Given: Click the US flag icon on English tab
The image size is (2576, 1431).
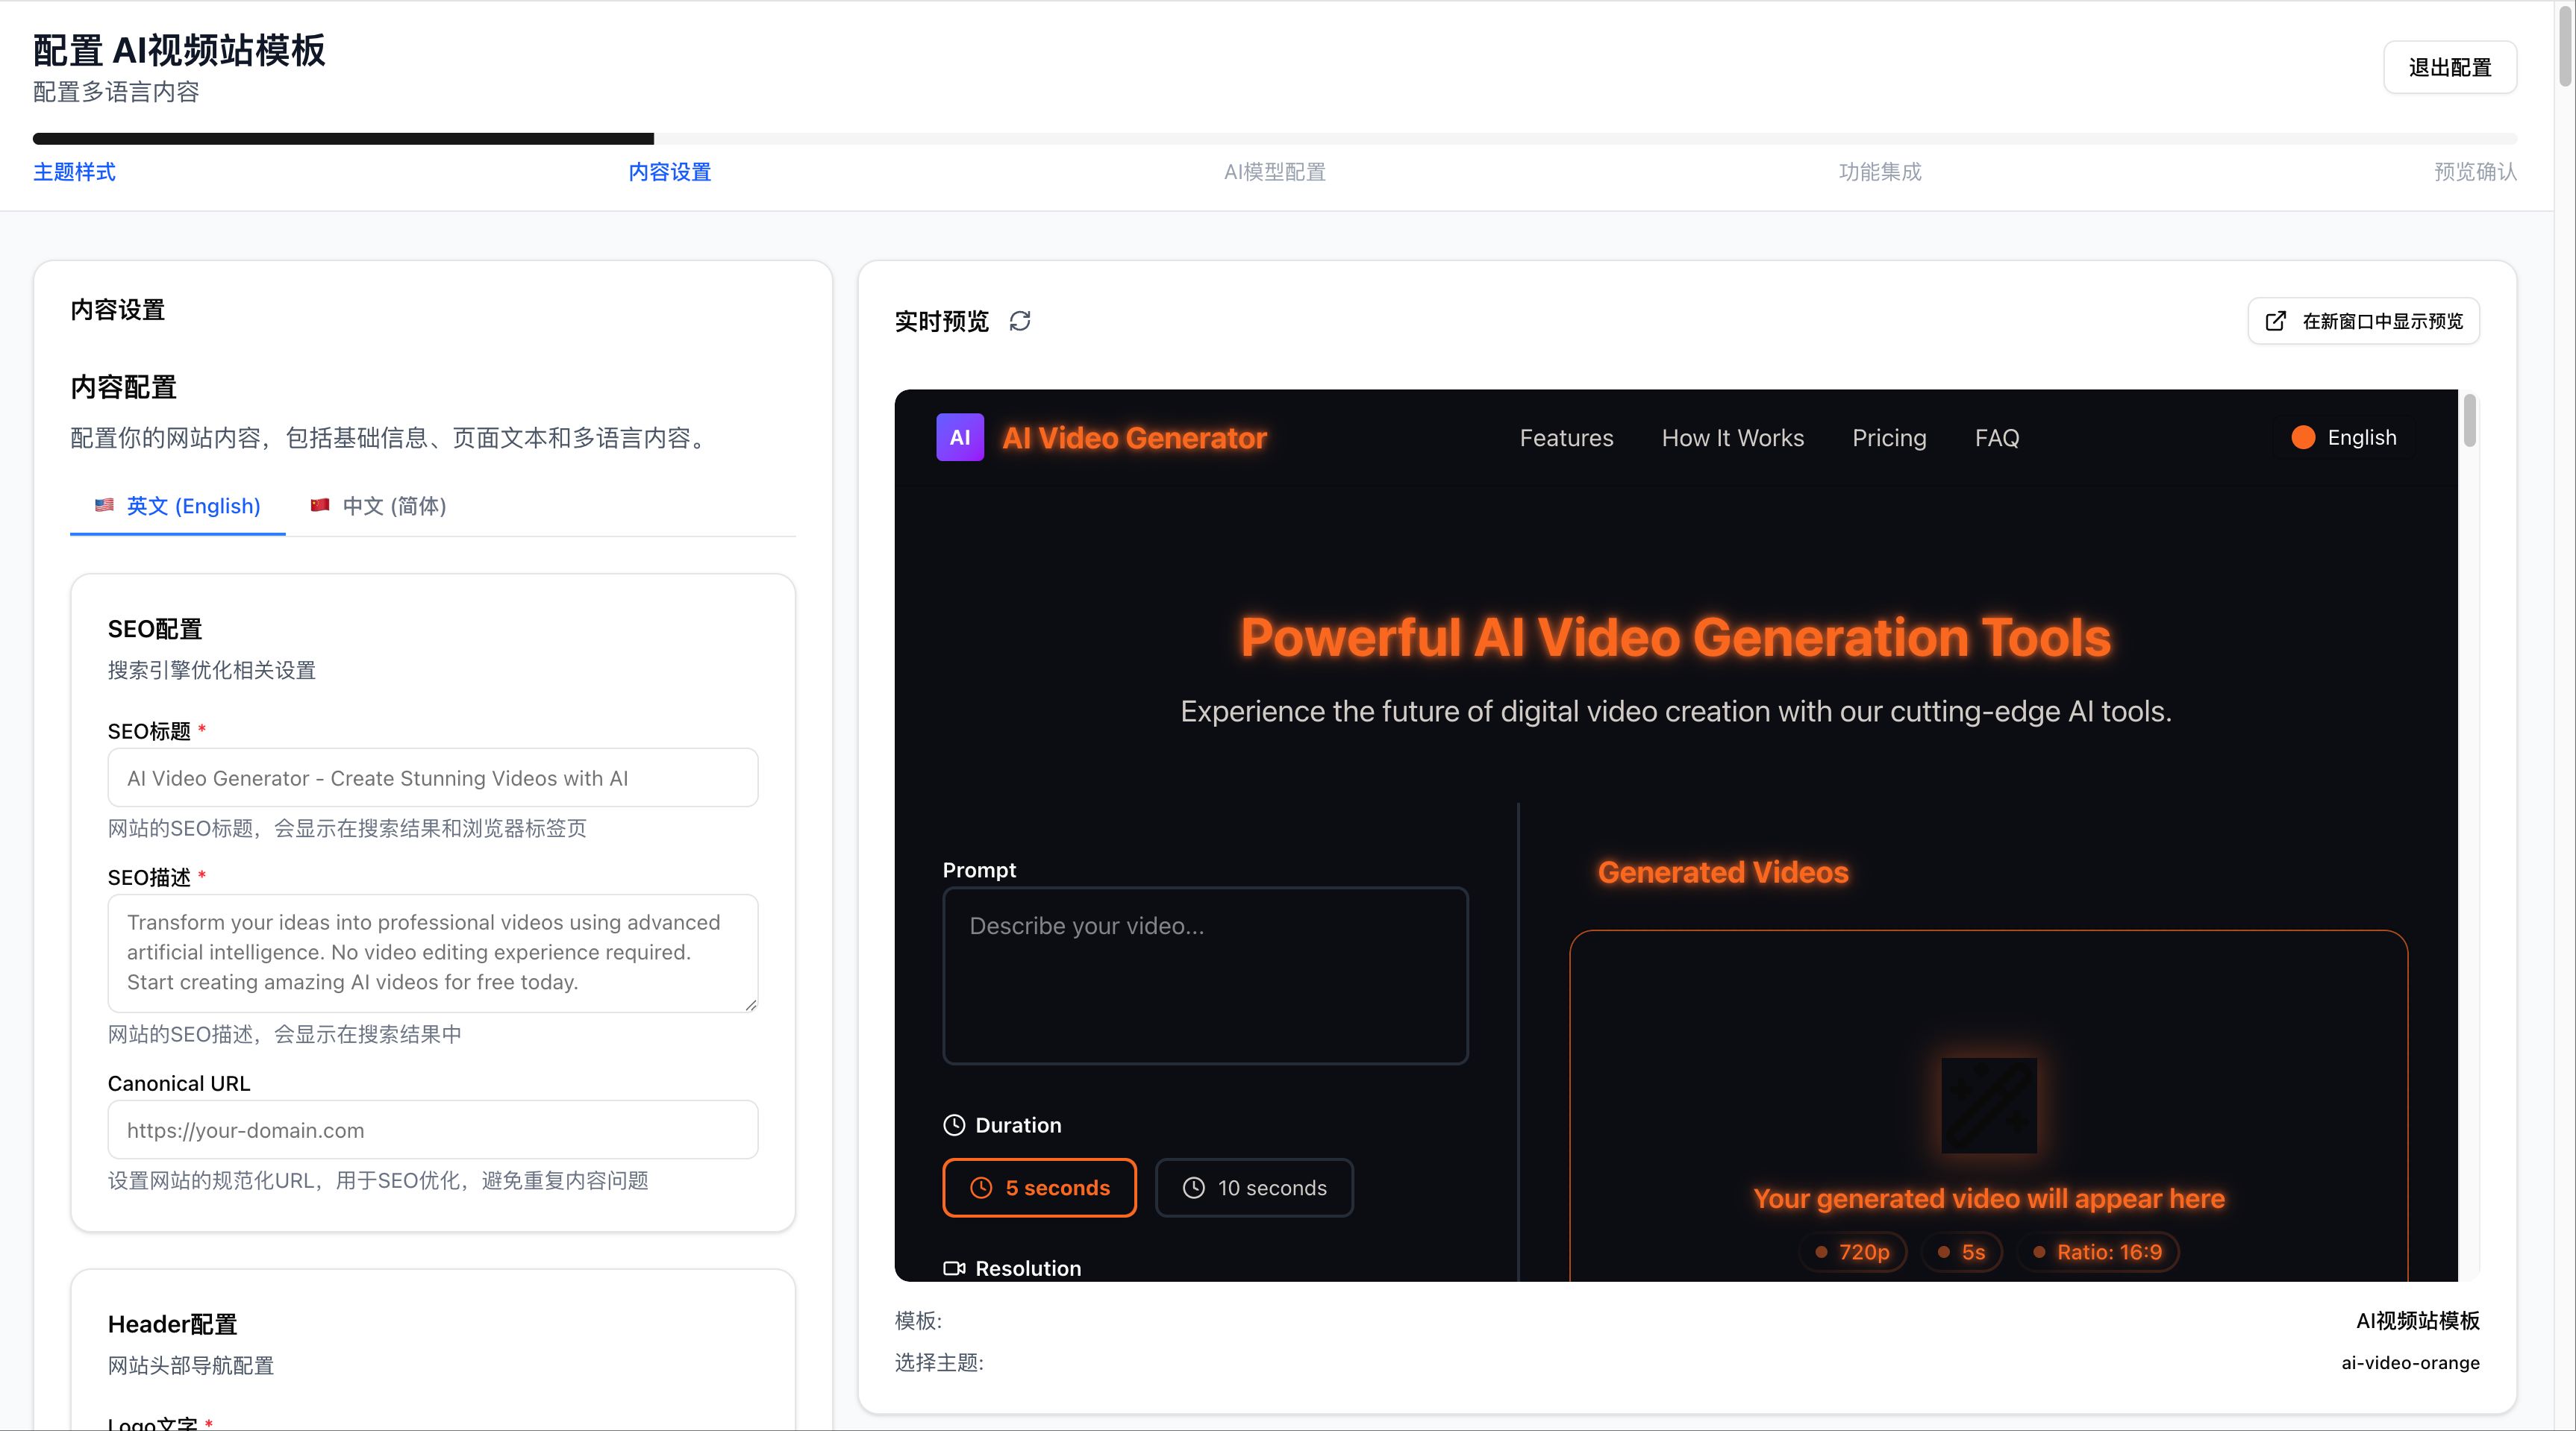Looking at the screenshot, I should (x=104, y=505).
